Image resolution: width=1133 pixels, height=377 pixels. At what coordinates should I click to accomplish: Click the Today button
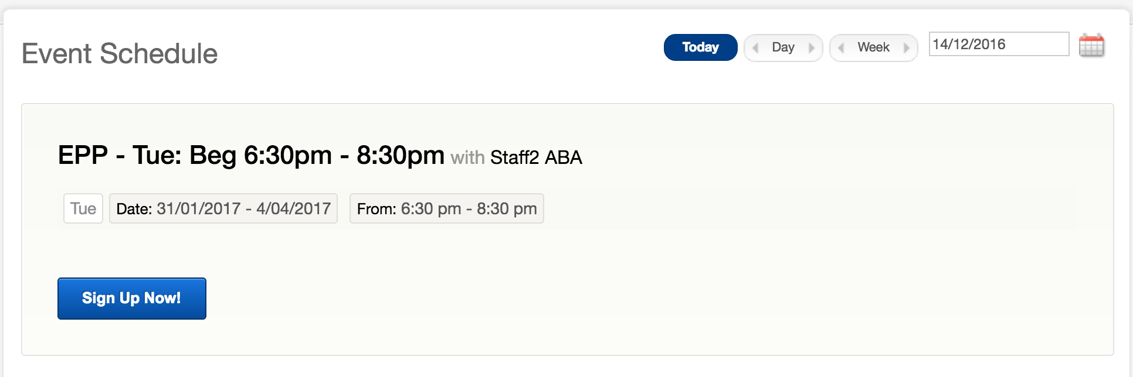tap(700, 47)
